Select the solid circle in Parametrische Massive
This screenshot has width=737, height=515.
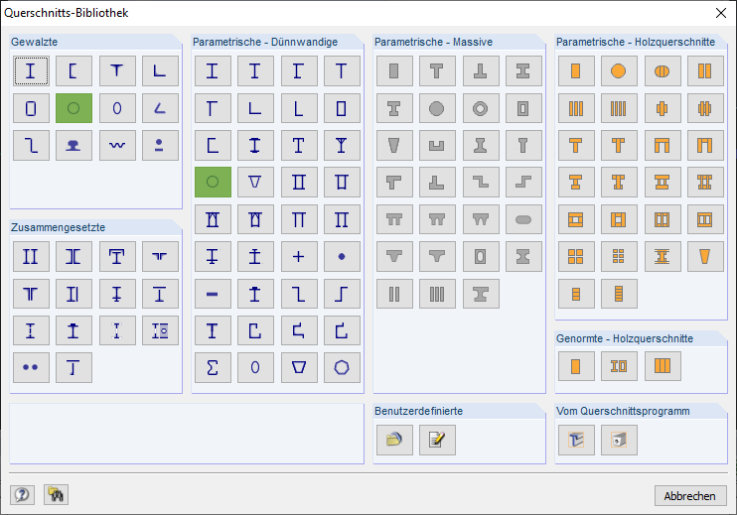pos(435,108)
